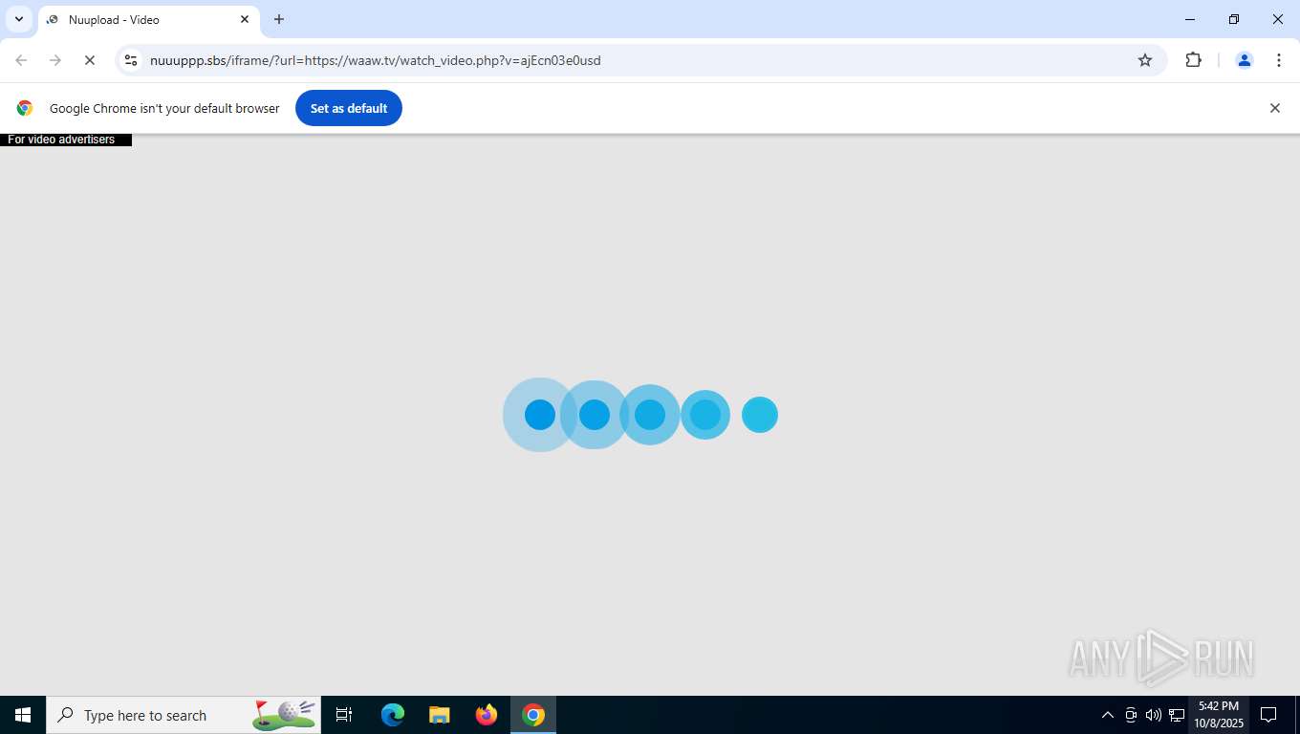
Task: Open a new tab with plus button
Action: [279, 19]
